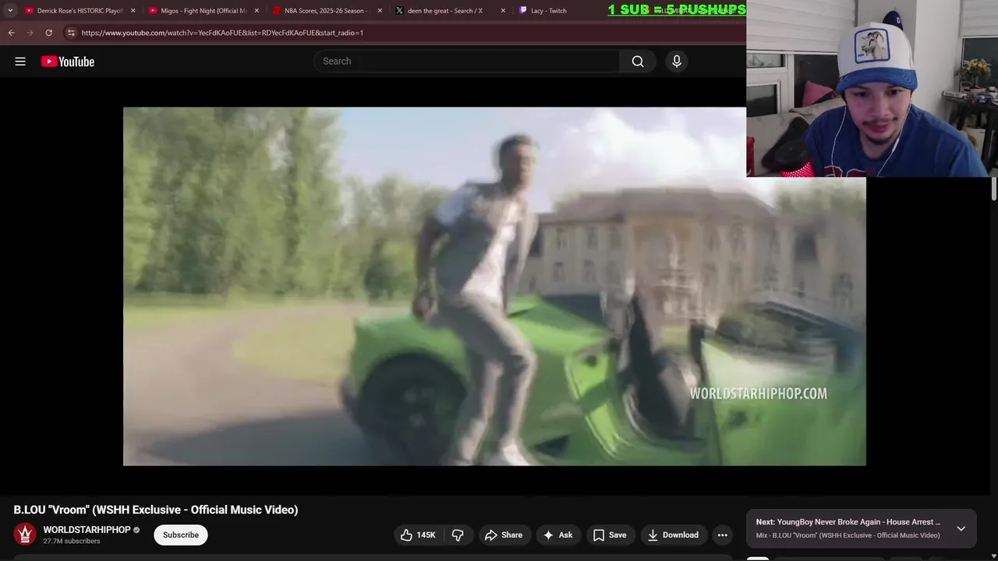The image size is (998, 561).
Task: Go back in browser history
Action: (11, 33)
